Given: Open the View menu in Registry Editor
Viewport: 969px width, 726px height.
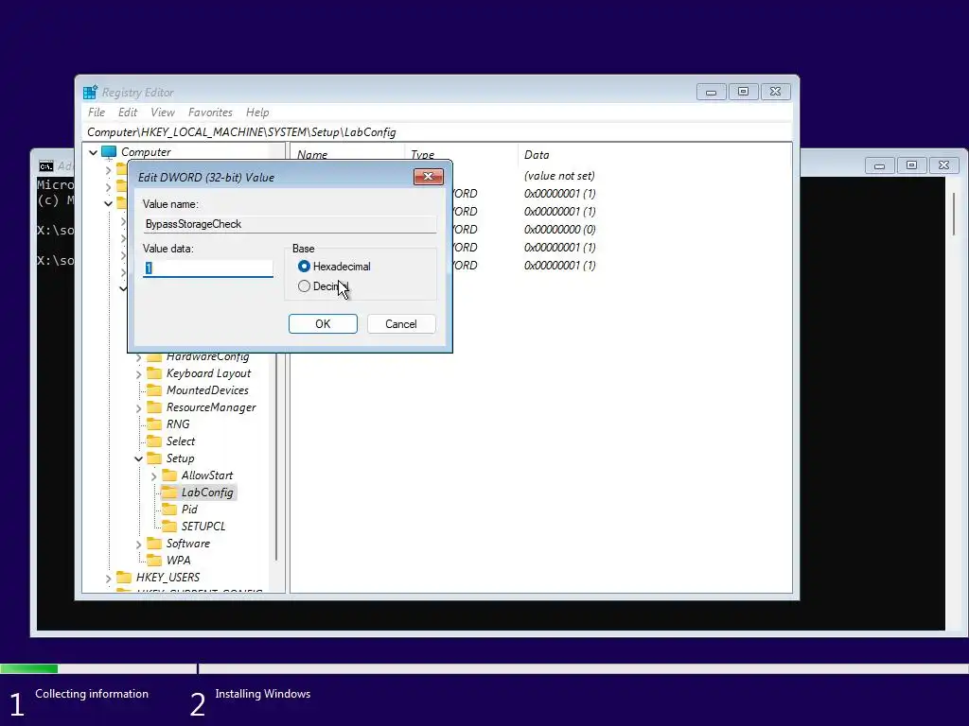Looking at the screenshot, I should (163, 112).
